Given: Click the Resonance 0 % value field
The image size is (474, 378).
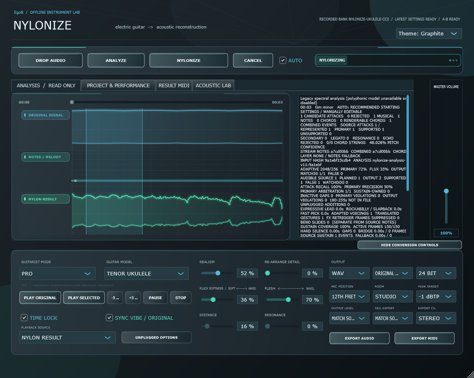Looking at the screenshot, I should click(312, 326).
